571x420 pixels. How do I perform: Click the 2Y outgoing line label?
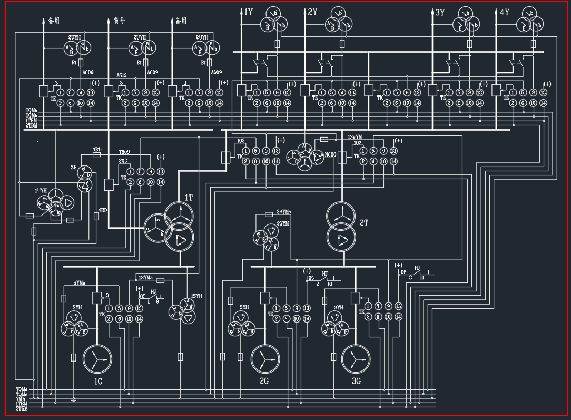[x=312, y=13]
